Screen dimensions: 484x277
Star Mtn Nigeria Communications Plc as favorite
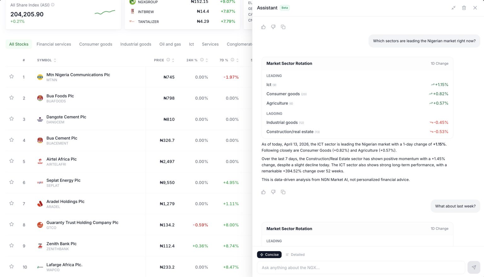click(12, 77)
